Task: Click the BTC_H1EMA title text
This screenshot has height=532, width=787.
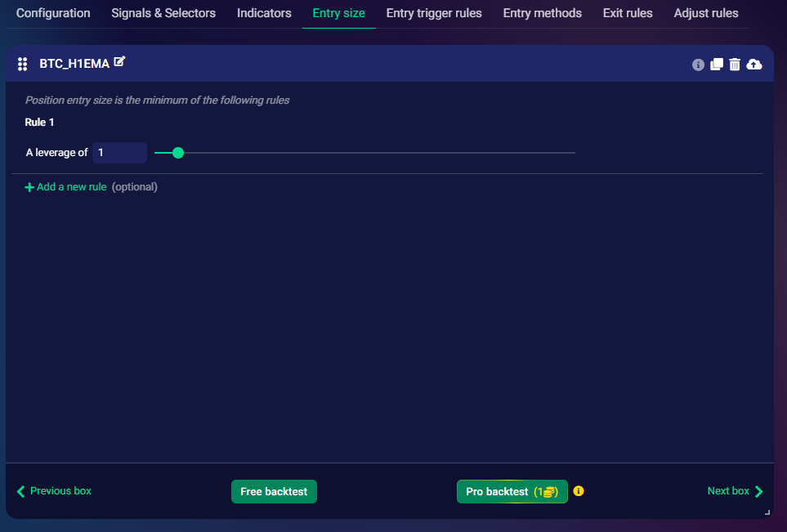Action: pyautogui.click(x=74, y=64)
